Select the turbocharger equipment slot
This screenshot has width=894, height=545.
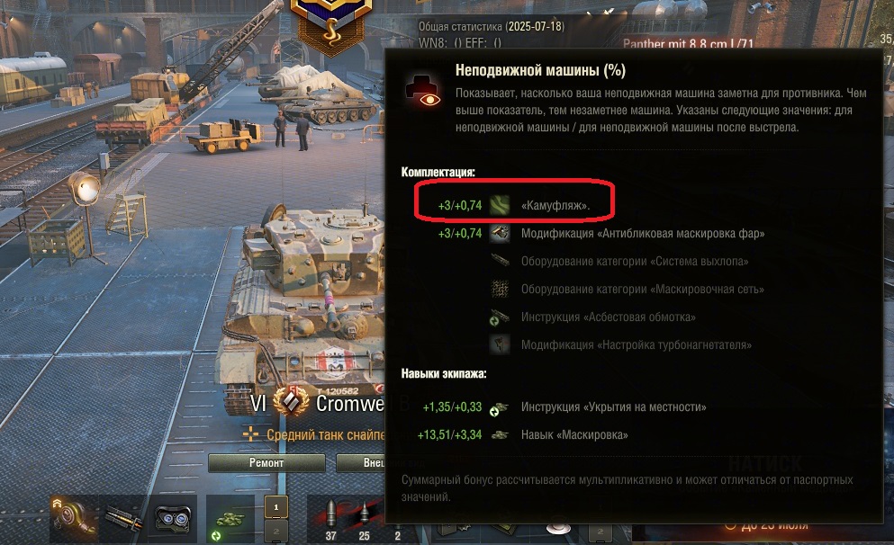point(74,518)
